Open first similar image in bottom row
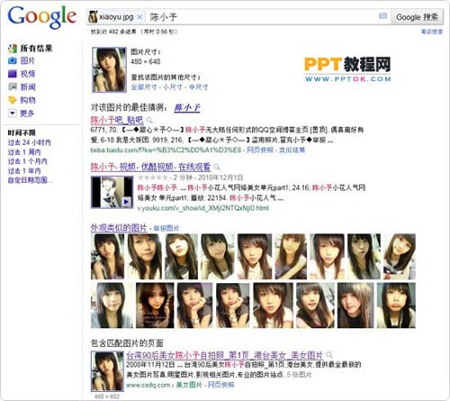This screenshot has height=401, width=450. (112, 305)
